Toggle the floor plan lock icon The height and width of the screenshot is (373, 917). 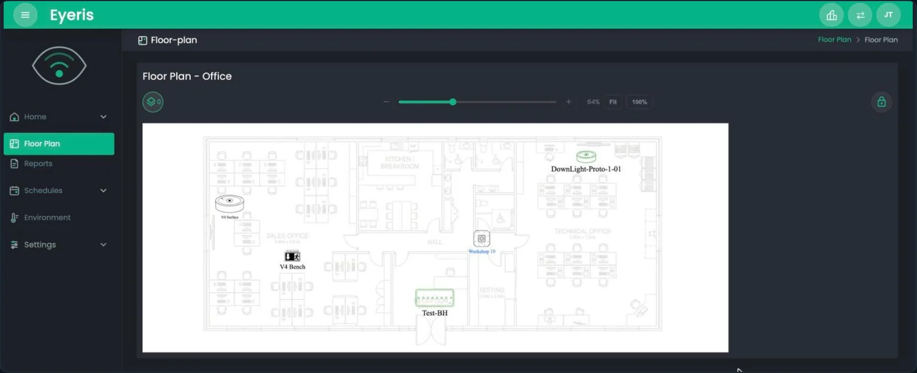(x=881, y=102)
